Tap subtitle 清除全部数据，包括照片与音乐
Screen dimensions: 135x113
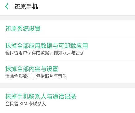click(36, 76)
